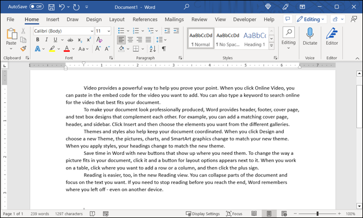Screen dimensions: 363x218
Task: Collapse the ribbon
Action: 357,58
